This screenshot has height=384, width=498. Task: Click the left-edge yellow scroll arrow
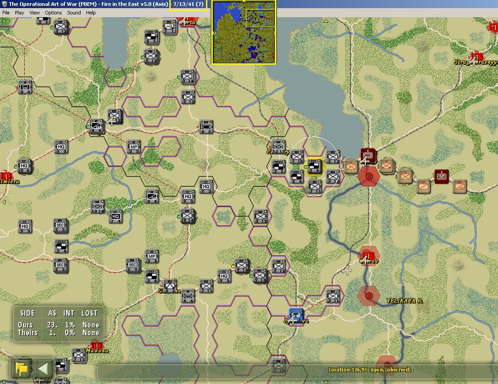point(4,202)
